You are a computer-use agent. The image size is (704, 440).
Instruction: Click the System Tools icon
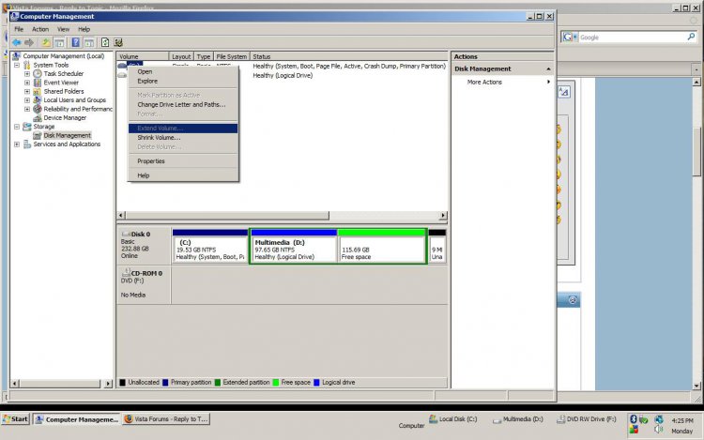point(27,65)
